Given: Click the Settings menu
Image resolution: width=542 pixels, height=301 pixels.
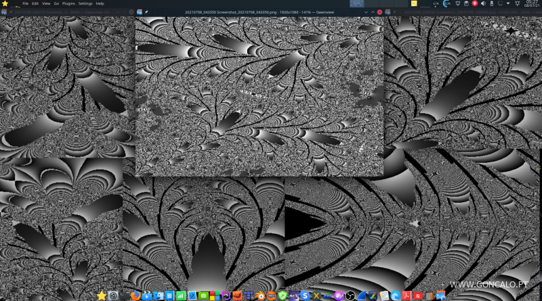Looking at the screenshot, I should [85, 3].
